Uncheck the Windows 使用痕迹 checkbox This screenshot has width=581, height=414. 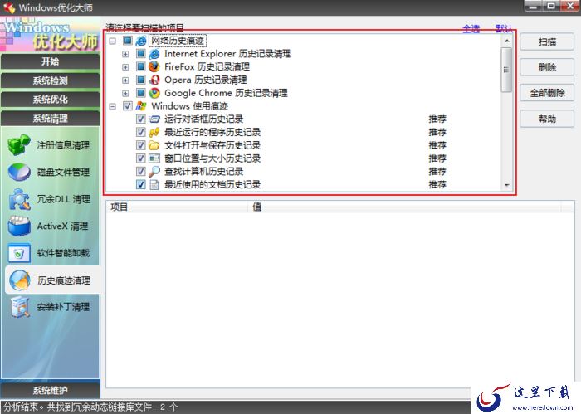(x=128, y=106)
